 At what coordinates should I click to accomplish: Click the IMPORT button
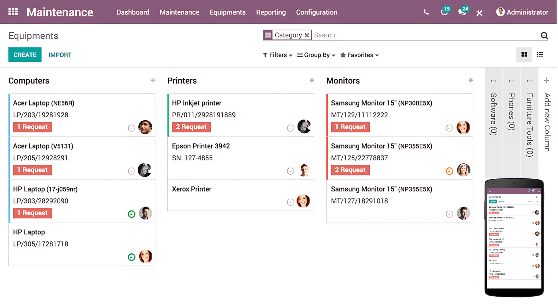(x=60, y=55)
